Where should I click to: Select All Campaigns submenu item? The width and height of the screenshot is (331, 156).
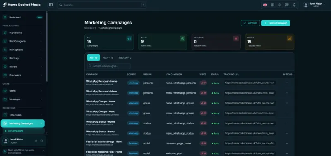[x=24, y=131]
